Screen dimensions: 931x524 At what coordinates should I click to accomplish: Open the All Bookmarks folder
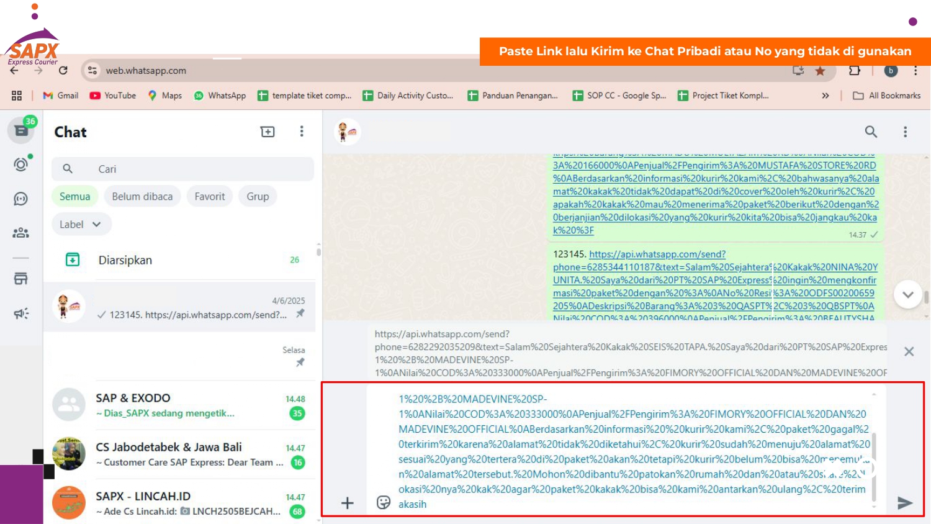[x=887, y=96]
